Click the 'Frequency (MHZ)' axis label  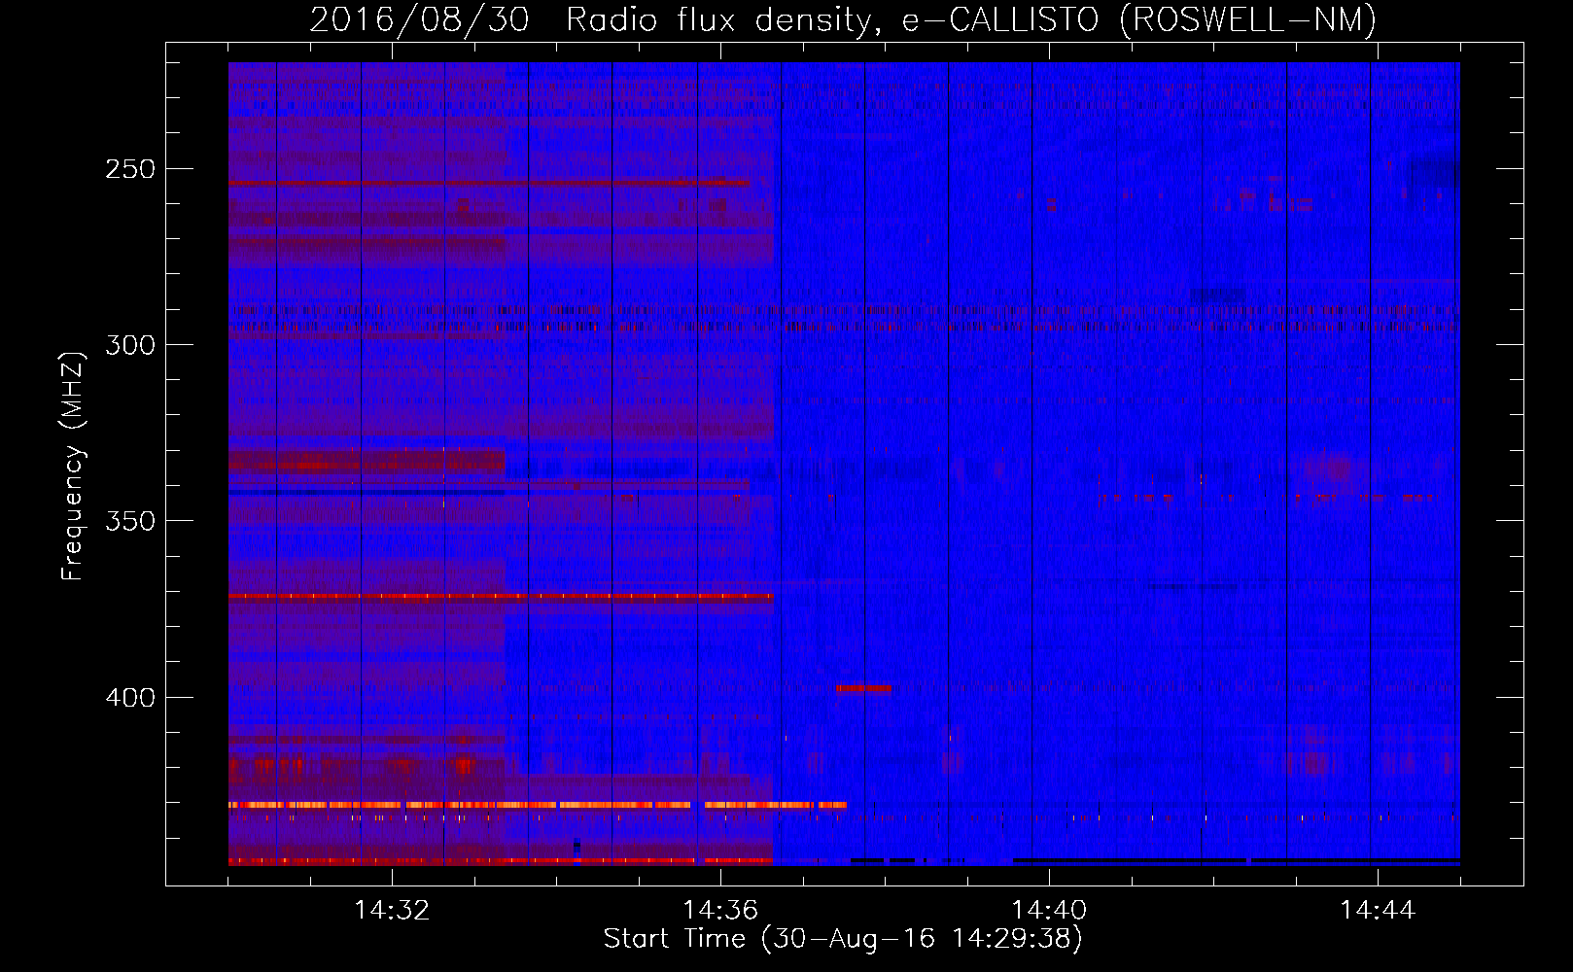[73, 466]
